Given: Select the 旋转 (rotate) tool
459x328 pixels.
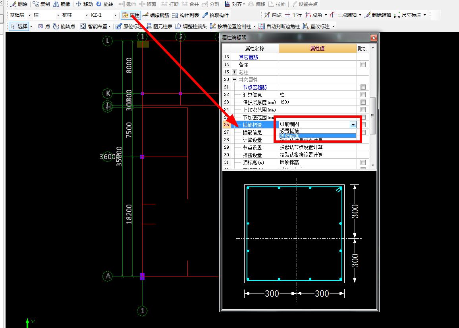Looking at the screenshot, I should coord(104,4).
